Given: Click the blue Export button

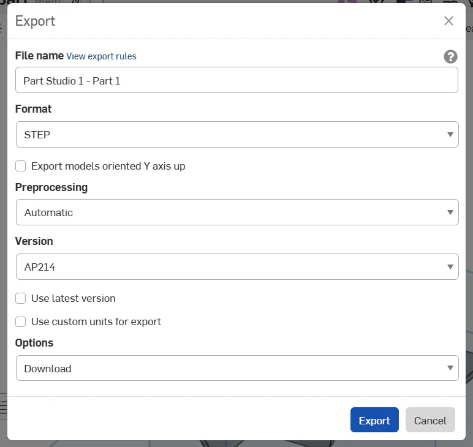Looking at the screenshot, I should click(374, 420).
